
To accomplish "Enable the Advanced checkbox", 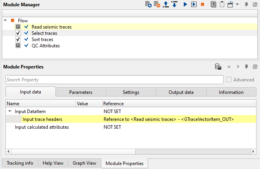I will tap(229, 80).
